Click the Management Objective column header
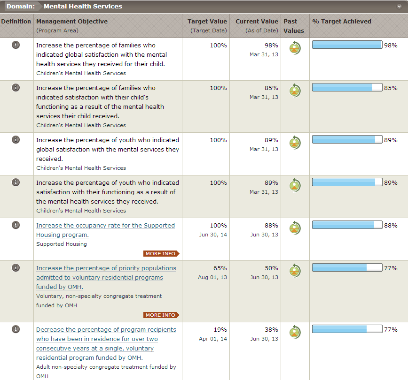408x380 pixels. (x=72, y=22)
